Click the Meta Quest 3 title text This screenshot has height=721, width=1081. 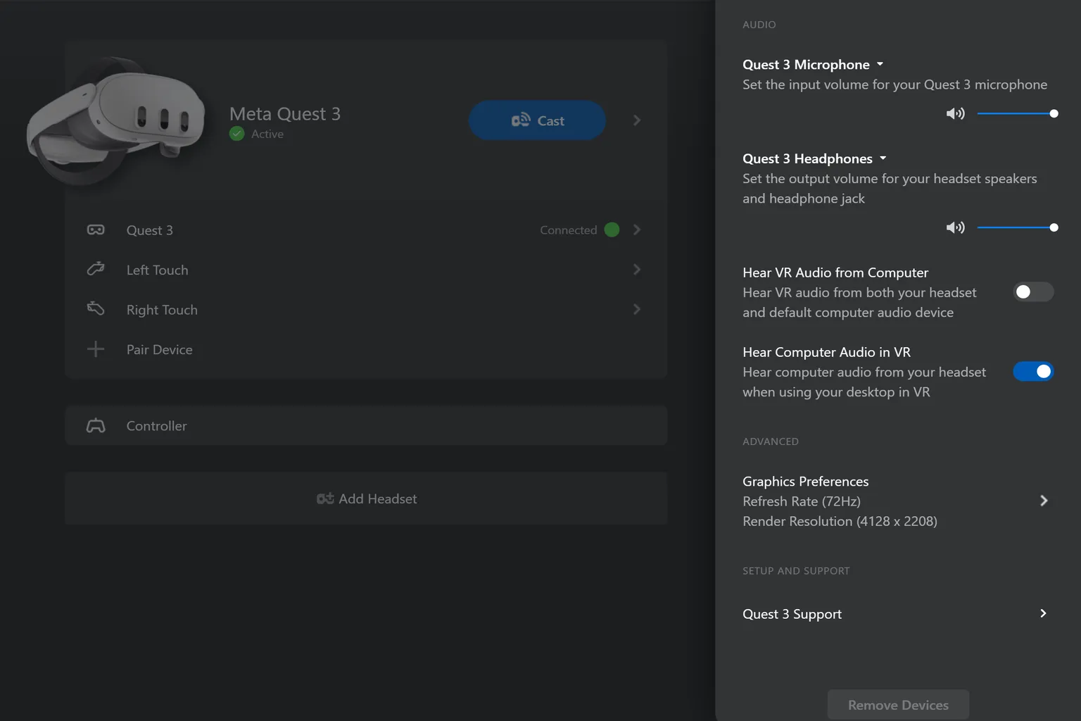(284, 113)
